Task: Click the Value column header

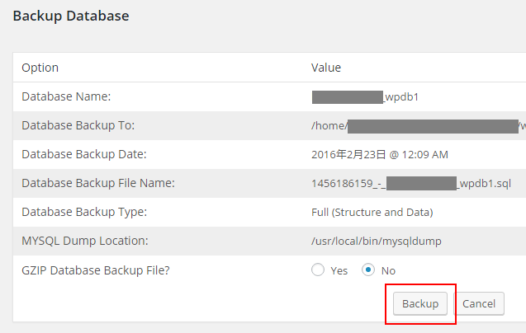Action: (326, 68)
